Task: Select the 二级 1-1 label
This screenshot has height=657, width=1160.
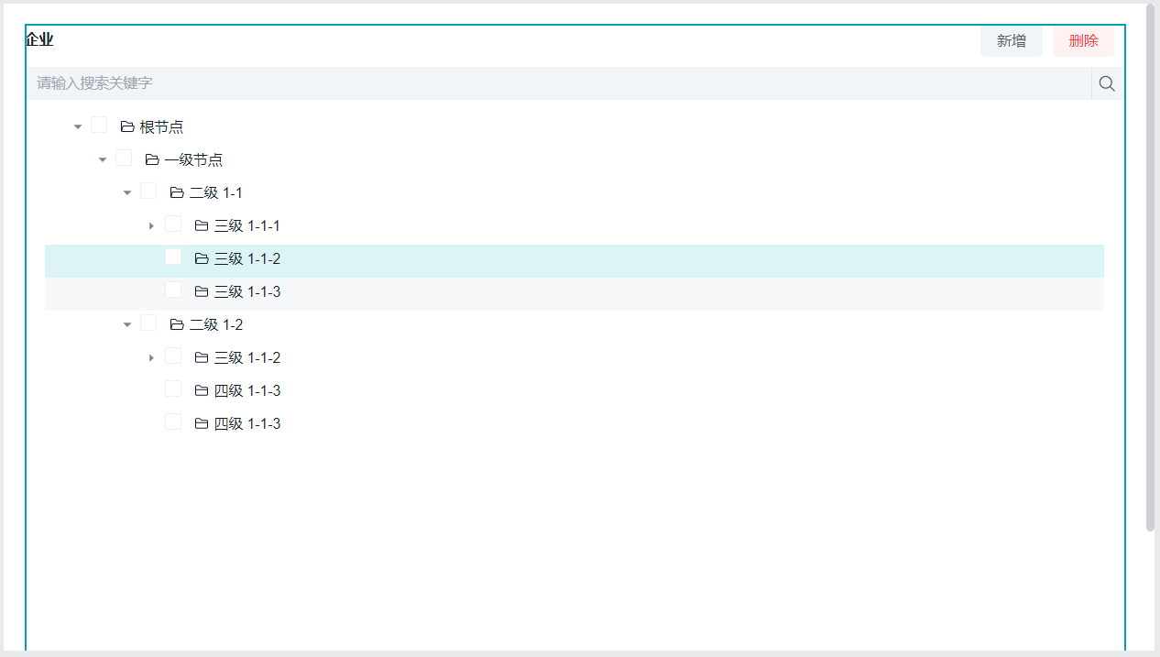Action: (216, 192)
